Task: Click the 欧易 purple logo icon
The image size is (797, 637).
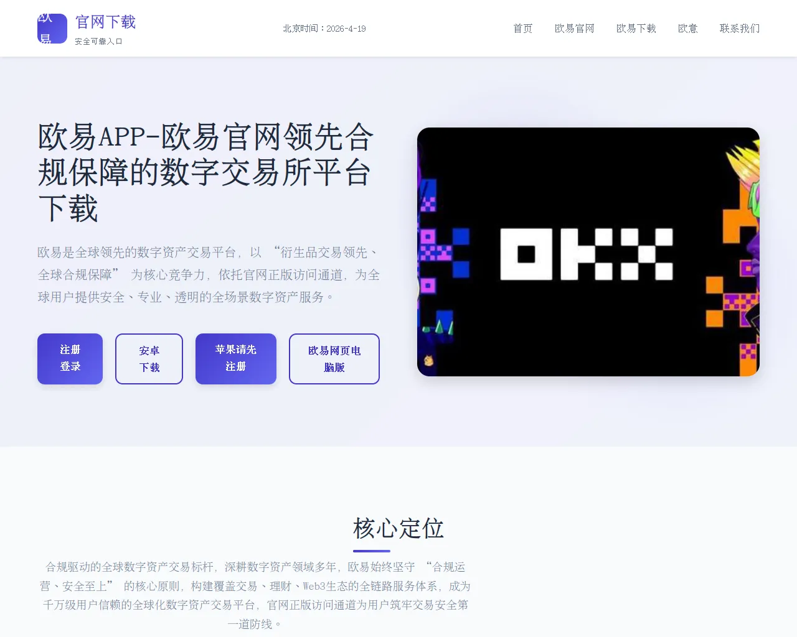Action: [x=52, y=29]
